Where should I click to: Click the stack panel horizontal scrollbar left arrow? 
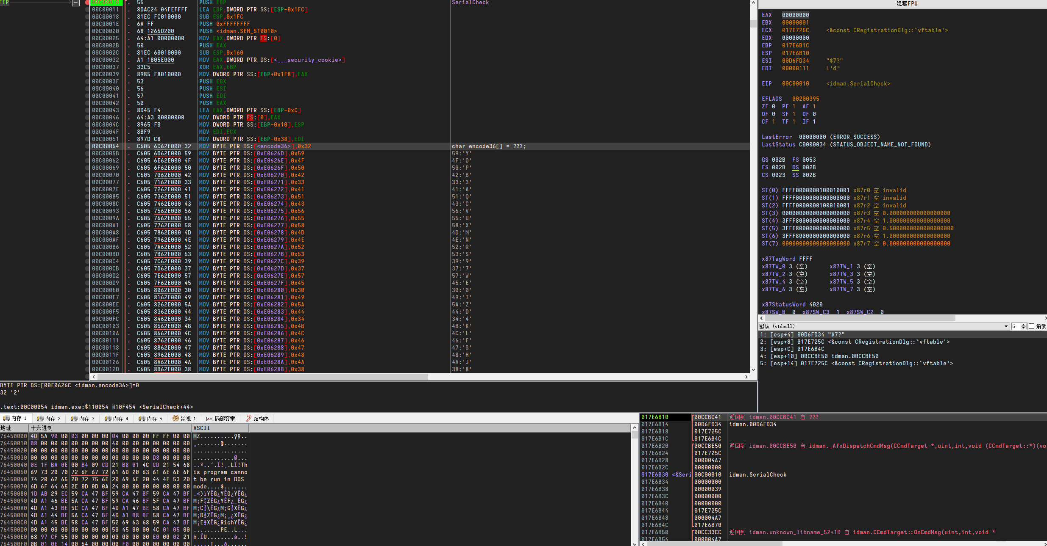(643, 543)
